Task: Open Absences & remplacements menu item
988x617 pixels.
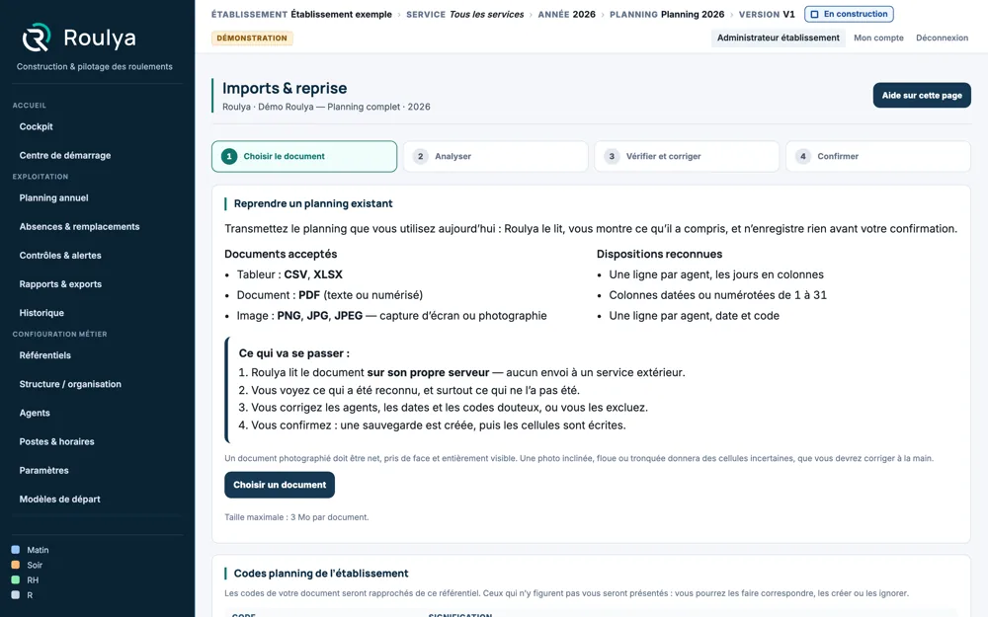Action: (79, 227)
